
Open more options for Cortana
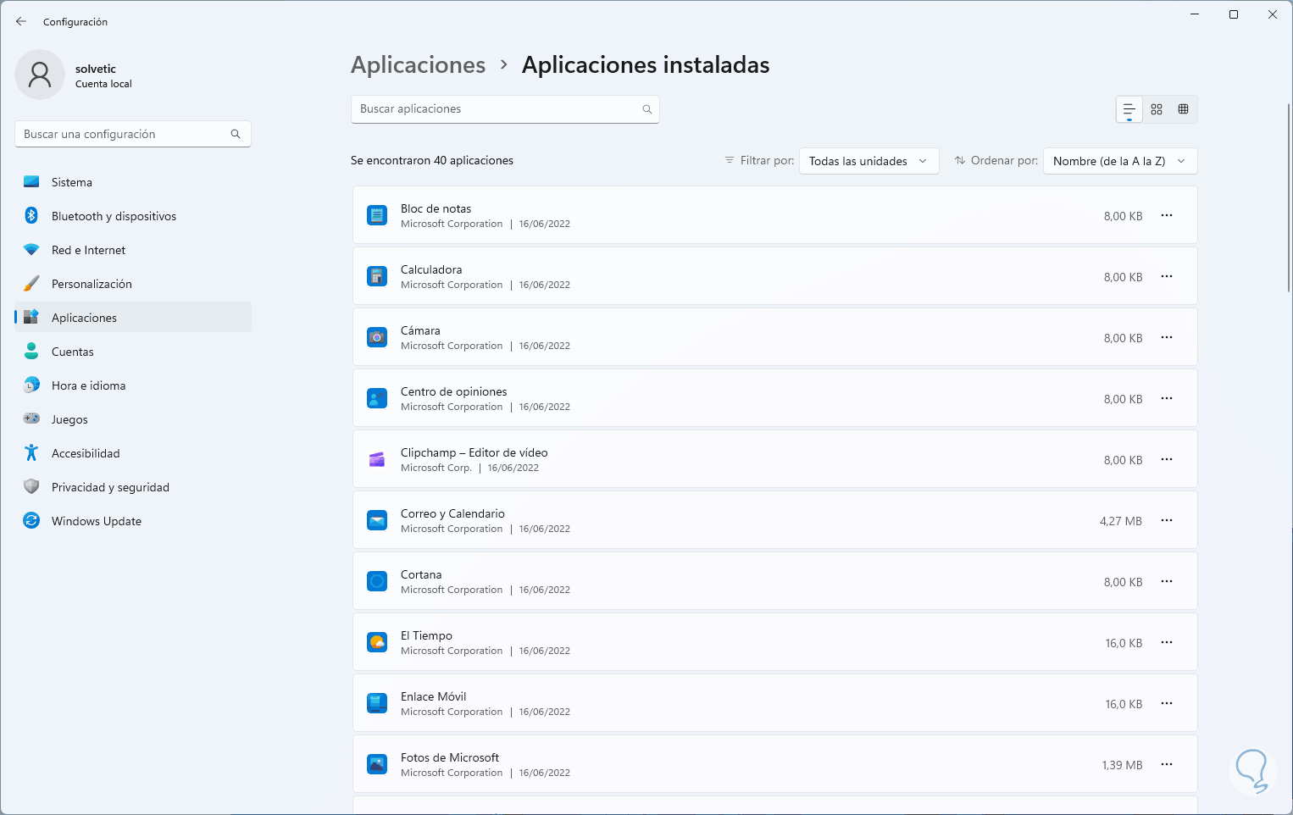pyautogui.click(x=1167, y=581)
